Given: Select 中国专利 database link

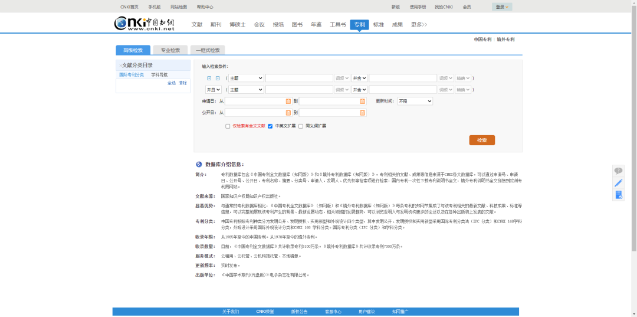Looking at the screenshot, I should tap(482, 40).
